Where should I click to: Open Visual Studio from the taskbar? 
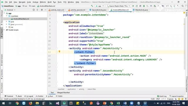pos(58,103)
